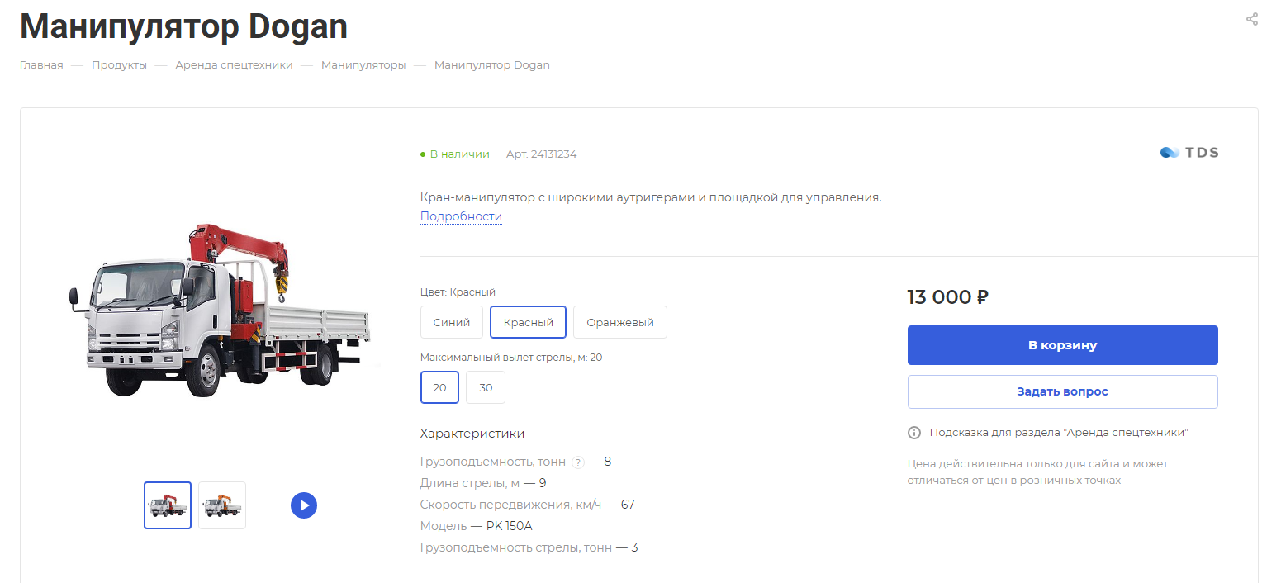Open the load capacity help question-mark icon

[578, 462]
